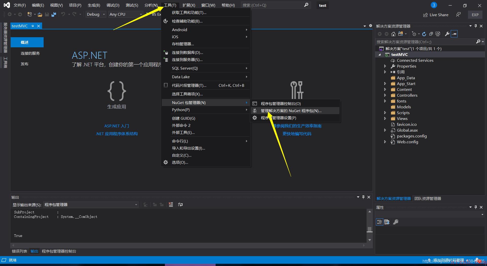
Task: Open the 工具(T) menu
Action: (x=170, y=5)
